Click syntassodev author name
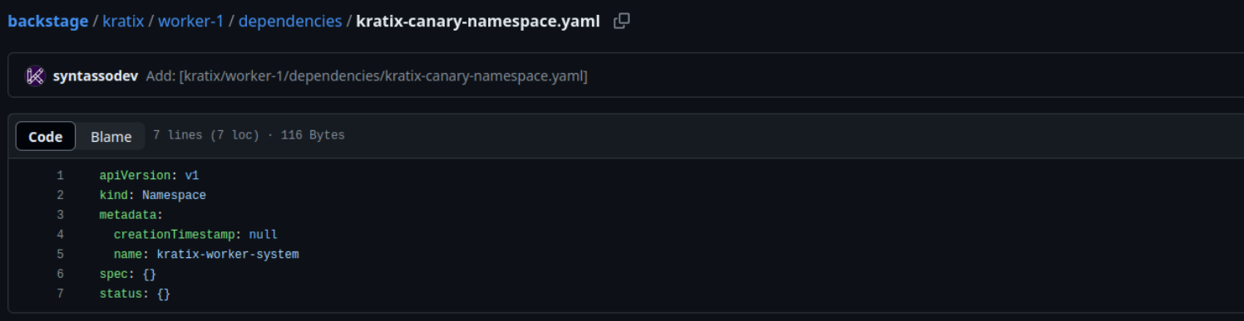This screenshot has height=321, width=1244. [x=95, y=75]
